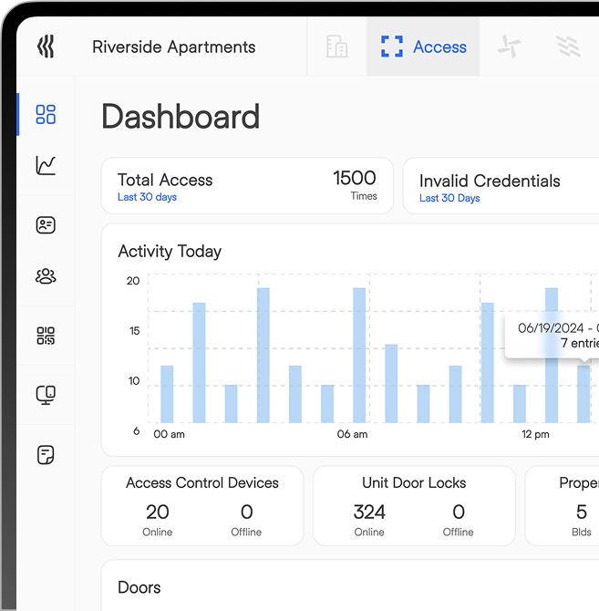
Task: Click the bar above 12 pm label
Action: (x=552, y=356)
